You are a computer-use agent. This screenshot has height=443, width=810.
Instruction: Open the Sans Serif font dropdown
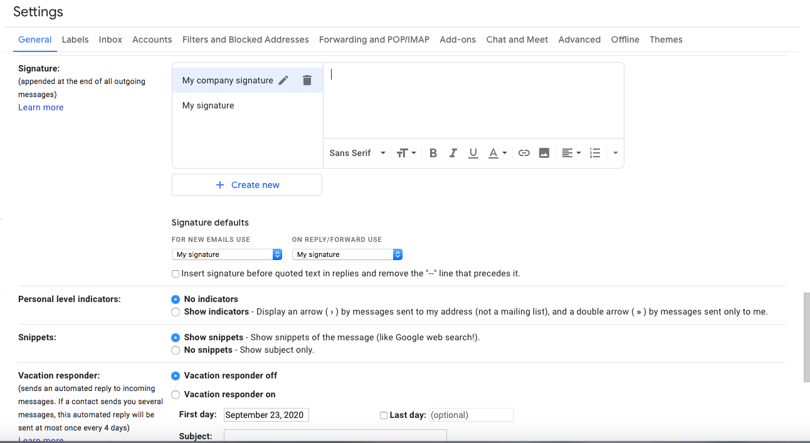356,152
